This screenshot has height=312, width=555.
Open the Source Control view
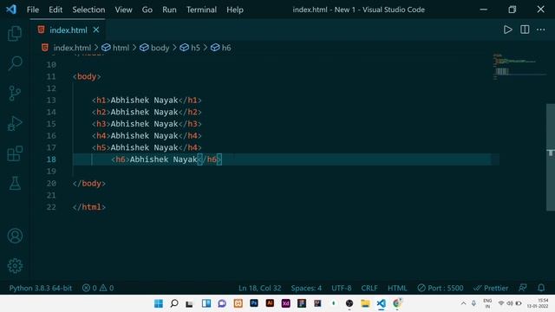15,94
